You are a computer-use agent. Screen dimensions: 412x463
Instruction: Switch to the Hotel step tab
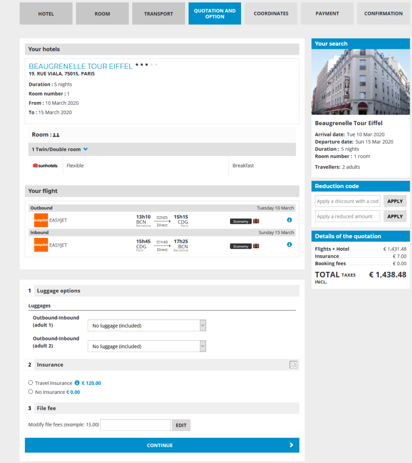pos(46,14)
